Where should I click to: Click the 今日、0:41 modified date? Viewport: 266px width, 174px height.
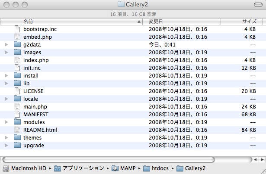coord(162,45)
